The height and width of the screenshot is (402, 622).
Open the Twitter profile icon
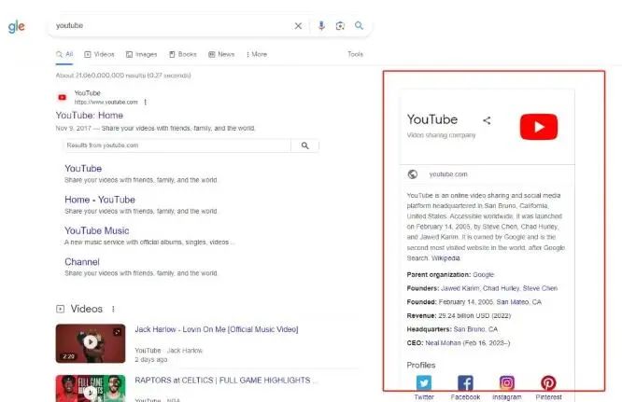point(424,383)
